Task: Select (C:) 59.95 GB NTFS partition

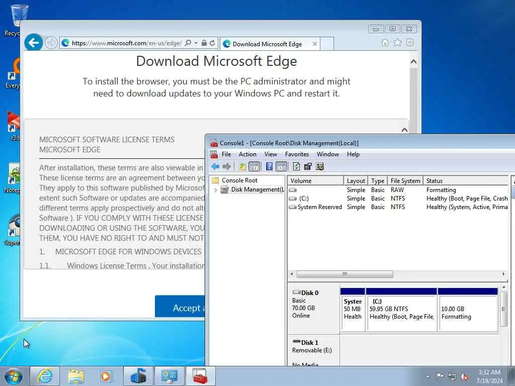Action: [x=401, y=309]
